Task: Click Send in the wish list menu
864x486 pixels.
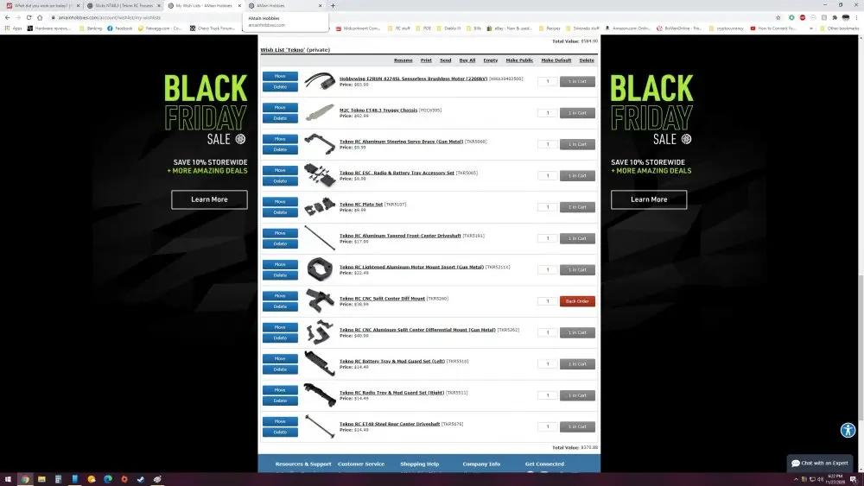Action: pos(445,60)
